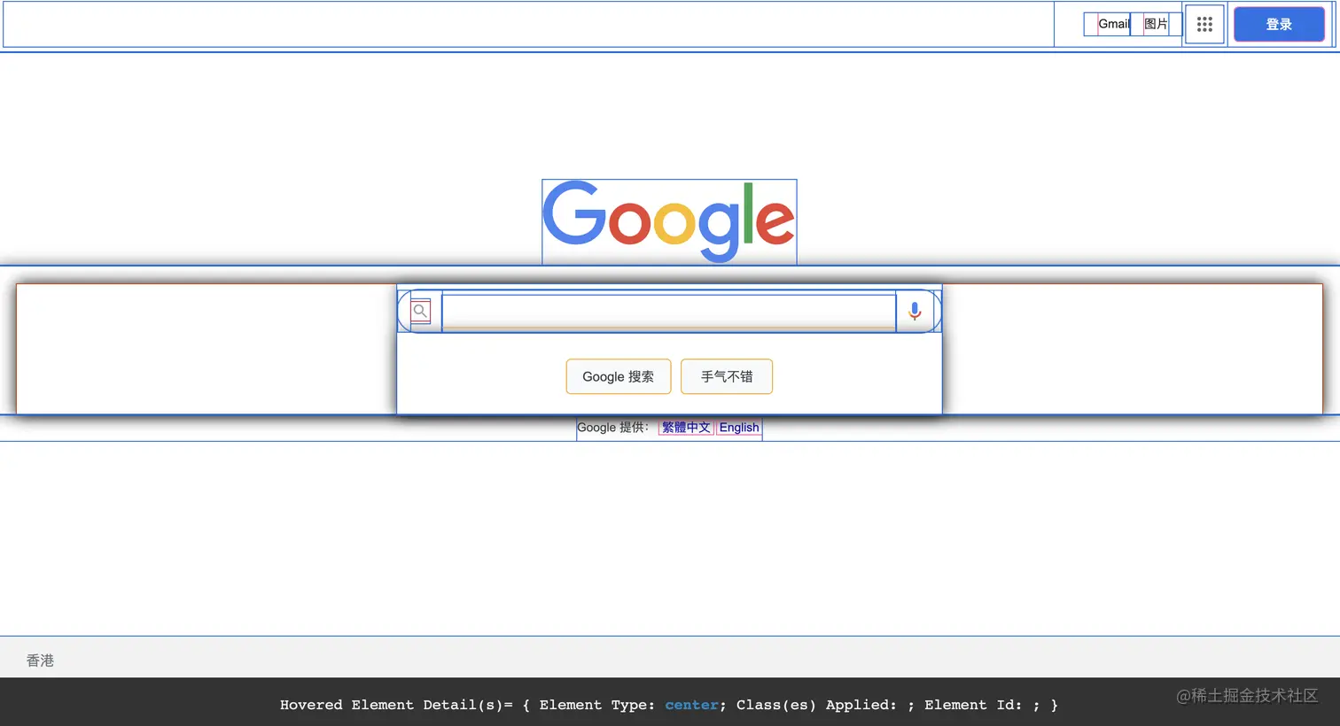Click the 手气不错 button

click(x=727, y=376)
